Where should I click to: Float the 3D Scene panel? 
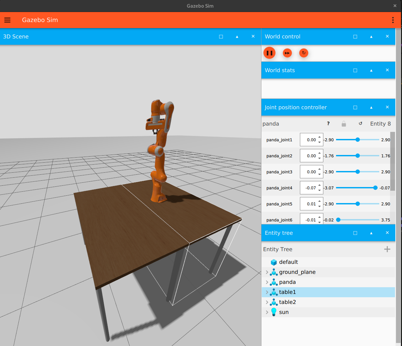[221, 36]
